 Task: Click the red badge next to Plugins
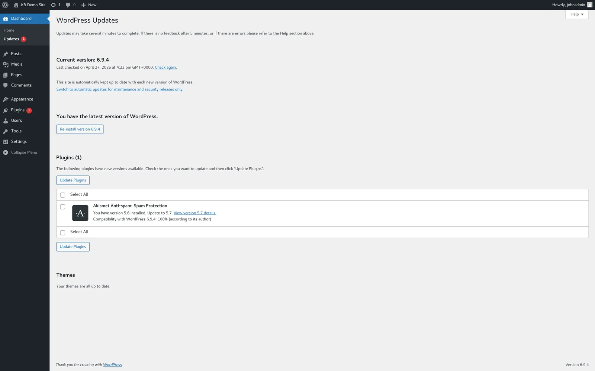29,110
